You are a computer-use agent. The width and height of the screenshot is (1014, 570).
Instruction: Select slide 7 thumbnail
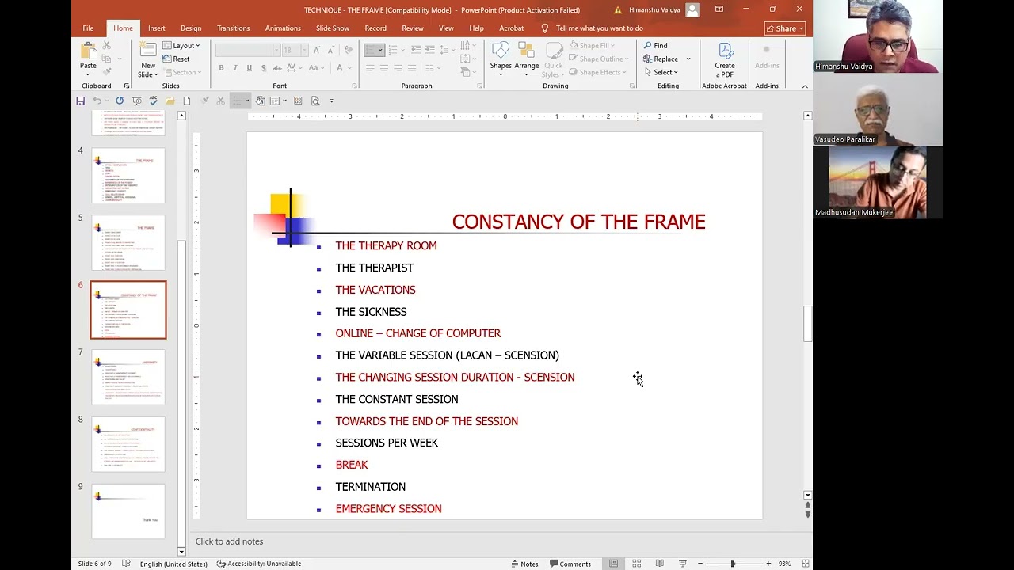click(x=128, y=377)
